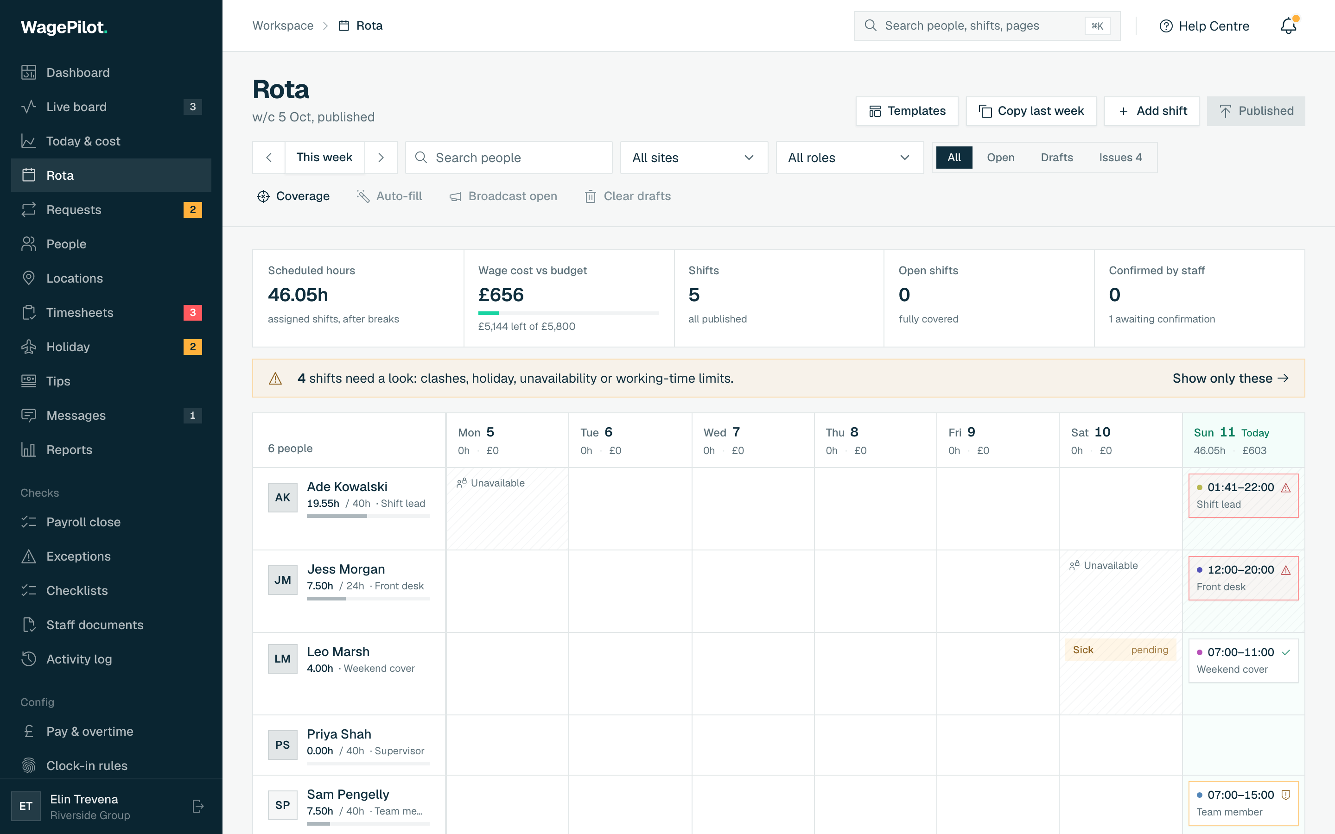Switch to the Issues 4 tab
Screen dimensions: 1335x834
coord(1120,158)
